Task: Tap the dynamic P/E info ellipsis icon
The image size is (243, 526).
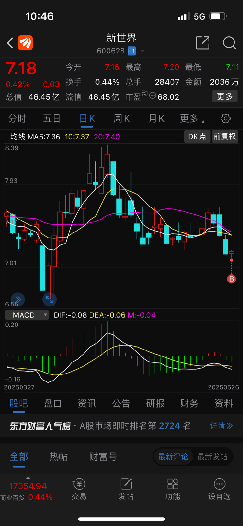Action: [153, 96]
